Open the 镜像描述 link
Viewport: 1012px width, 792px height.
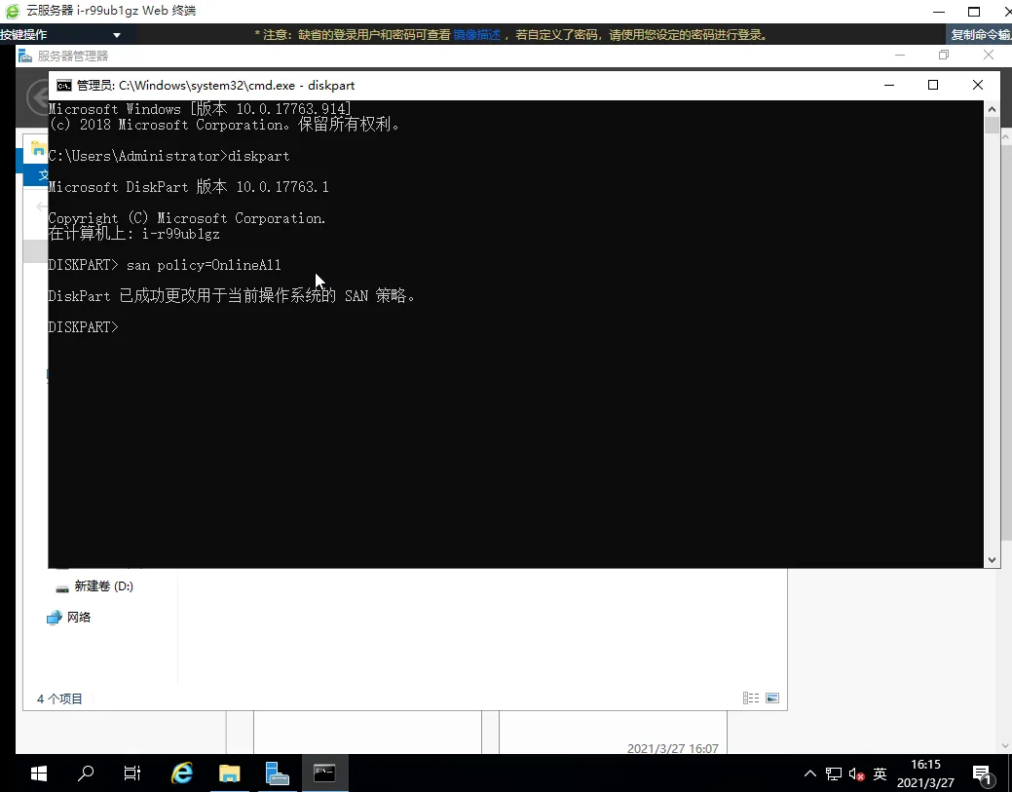(476, 35)
